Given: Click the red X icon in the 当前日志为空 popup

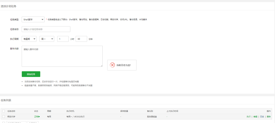Looking at the screenshot, I should (x=112, y=65).
